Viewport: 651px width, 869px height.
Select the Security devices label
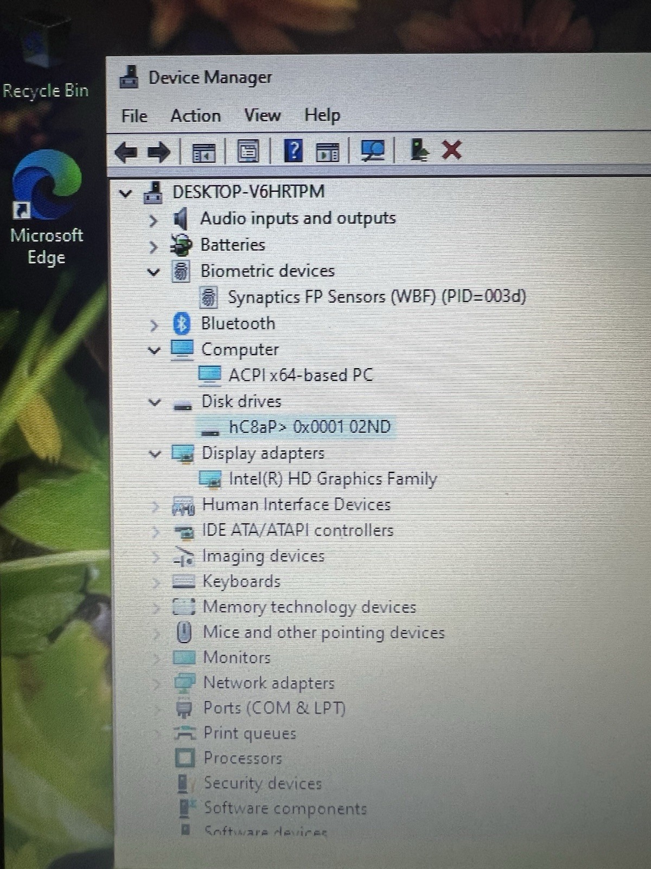coord(263,783)
